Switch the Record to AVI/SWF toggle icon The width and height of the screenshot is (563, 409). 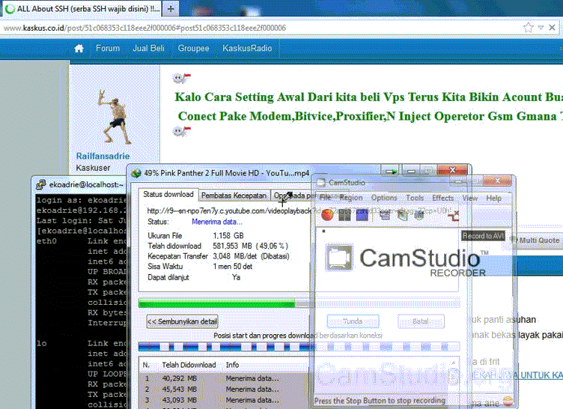coord(454,215)
